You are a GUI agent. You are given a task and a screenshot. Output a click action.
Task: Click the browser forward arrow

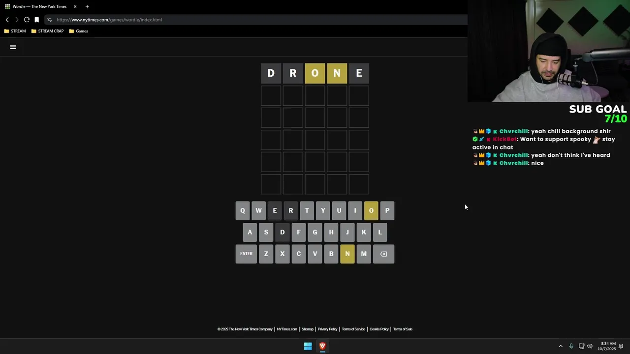[x=16, y=20]
